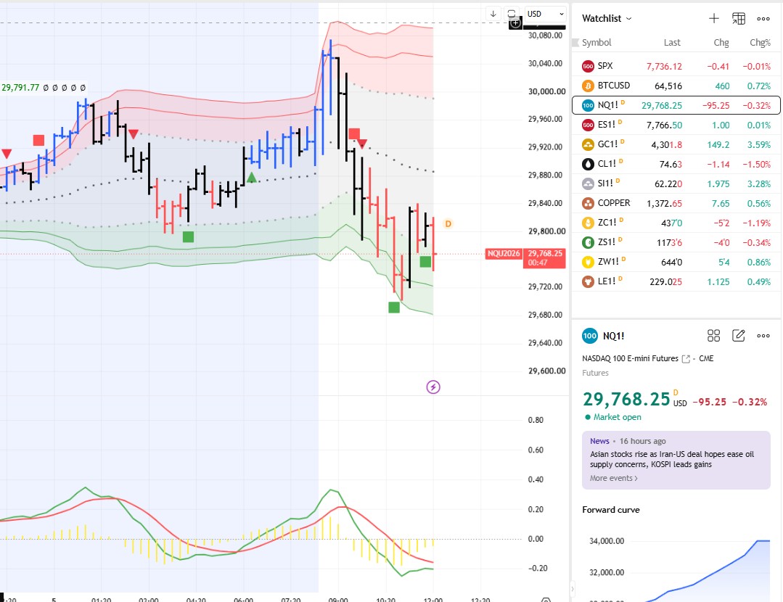Click the plus crosshair button on the price scale
The height and width of the screenshot is (602, 783).
pos(515,23)
